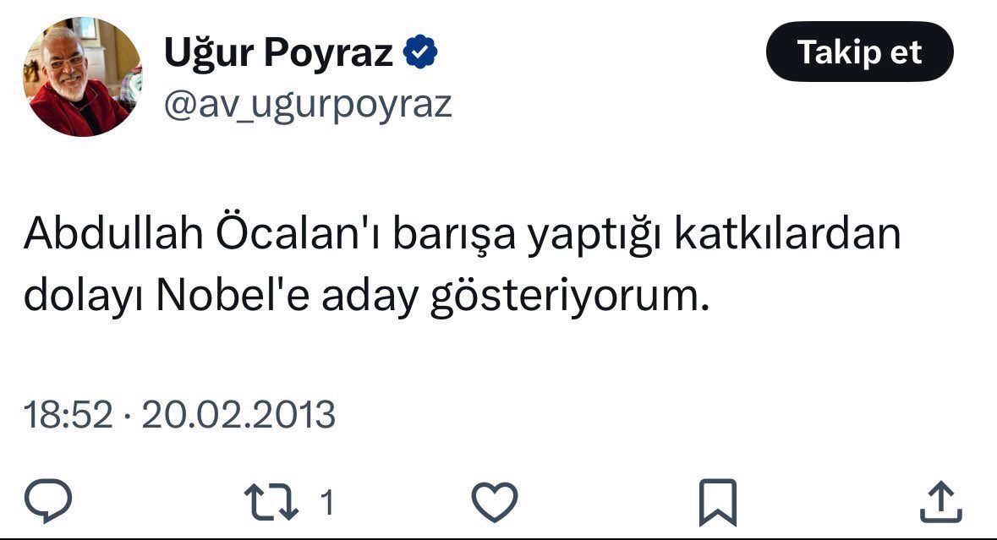Open Uğur Poyraz's profile picture
The image size is (997, 540).
pyautogui.click(x=82, y=77)
